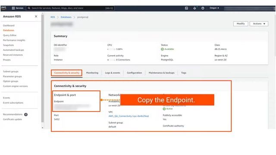Open the CloudShell icon in the top bar
The width and height of the screenshot is (276, 155).
point(186,8)
